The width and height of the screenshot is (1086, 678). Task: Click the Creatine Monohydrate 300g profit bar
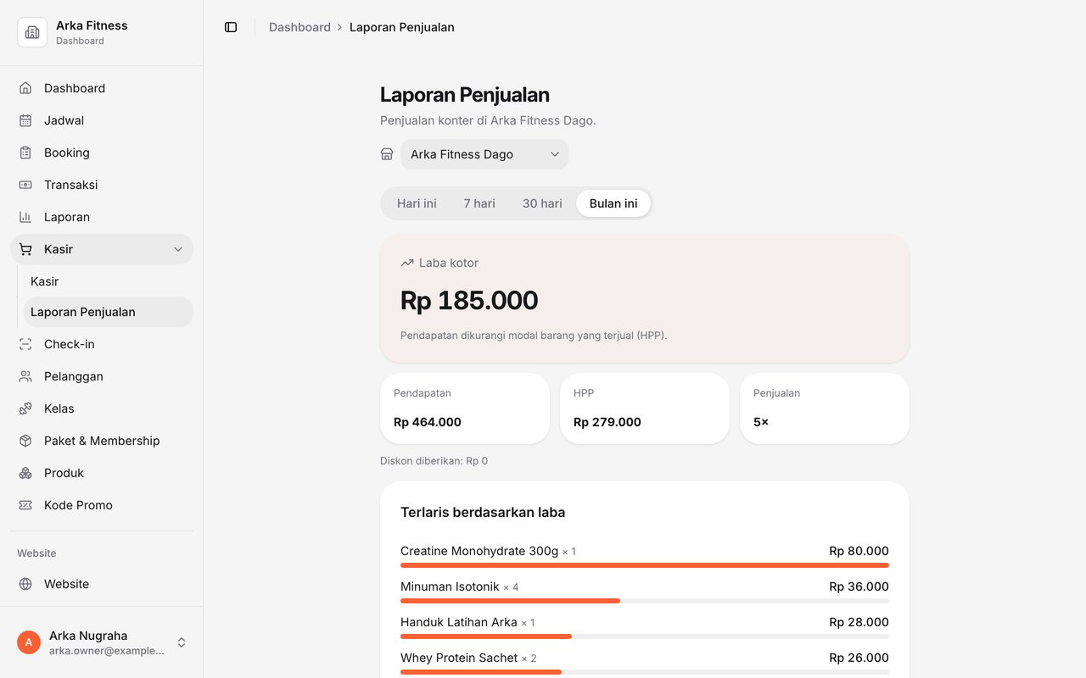(x=645, y=565)
